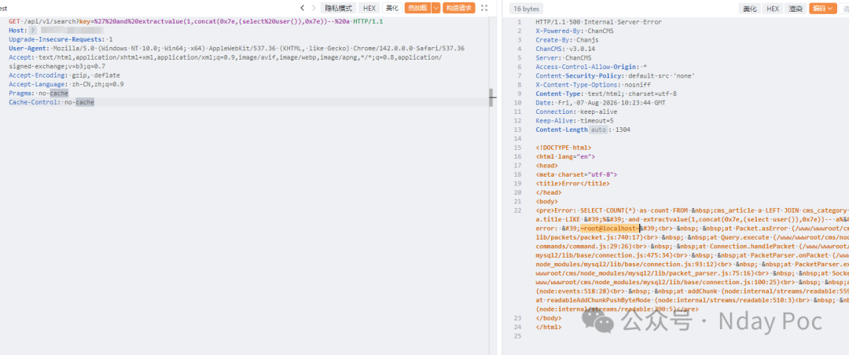The height and width of the screenshot is (355, 849).
Task: Toggle 美化 beautify in the response panel
Action: pyautogui.click(x=749, y=9)
